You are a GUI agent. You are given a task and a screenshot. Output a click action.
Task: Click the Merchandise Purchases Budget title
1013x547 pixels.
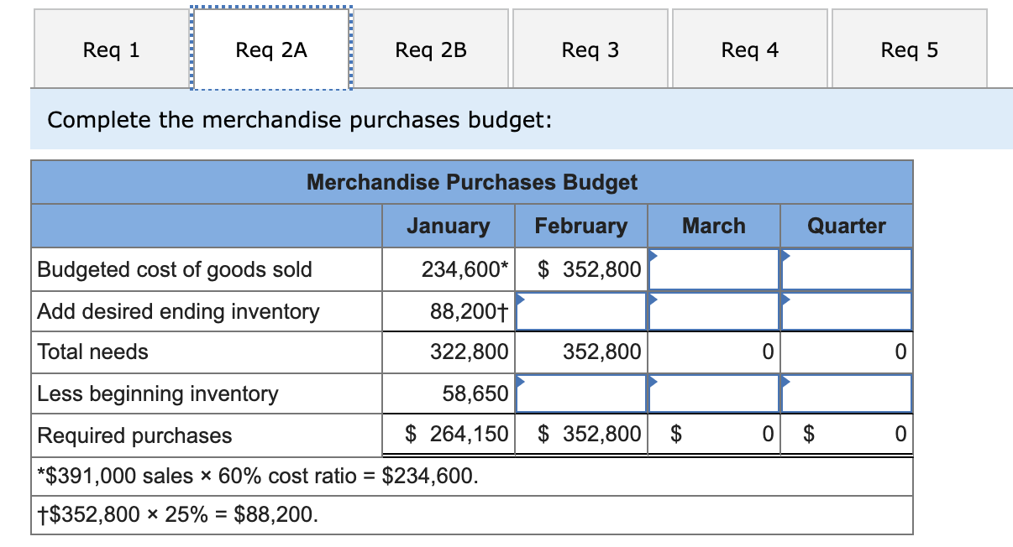pyautogui.click(x=472, y=182)
